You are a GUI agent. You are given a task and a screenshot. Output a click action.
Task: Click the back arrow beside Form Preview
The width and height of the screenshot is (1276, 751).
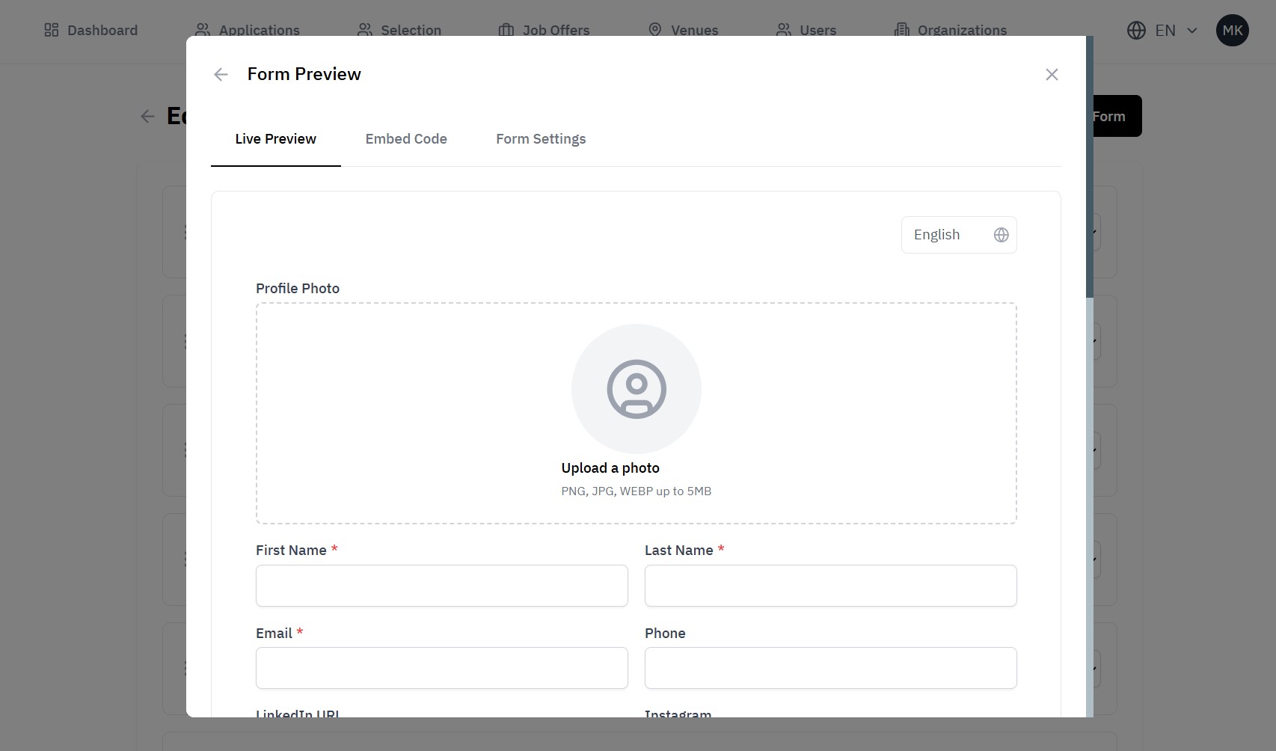(x=221, y=74)
